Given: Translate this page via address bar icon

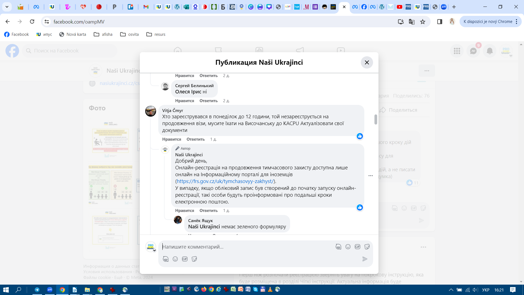Looking at the screenshot, I should (412, 22).
